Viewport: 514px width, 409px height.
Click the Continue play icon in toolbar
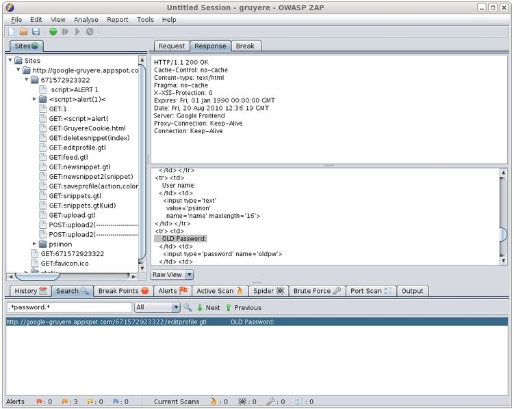point(77,31)
